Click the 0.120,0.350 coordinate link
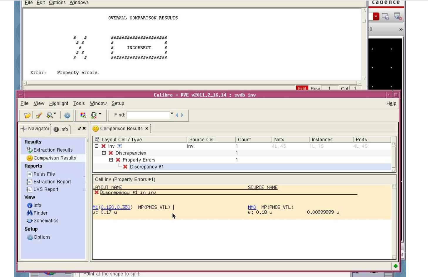Image resolution: width=428 pixels, height=277 pixels. pos(115,207)
